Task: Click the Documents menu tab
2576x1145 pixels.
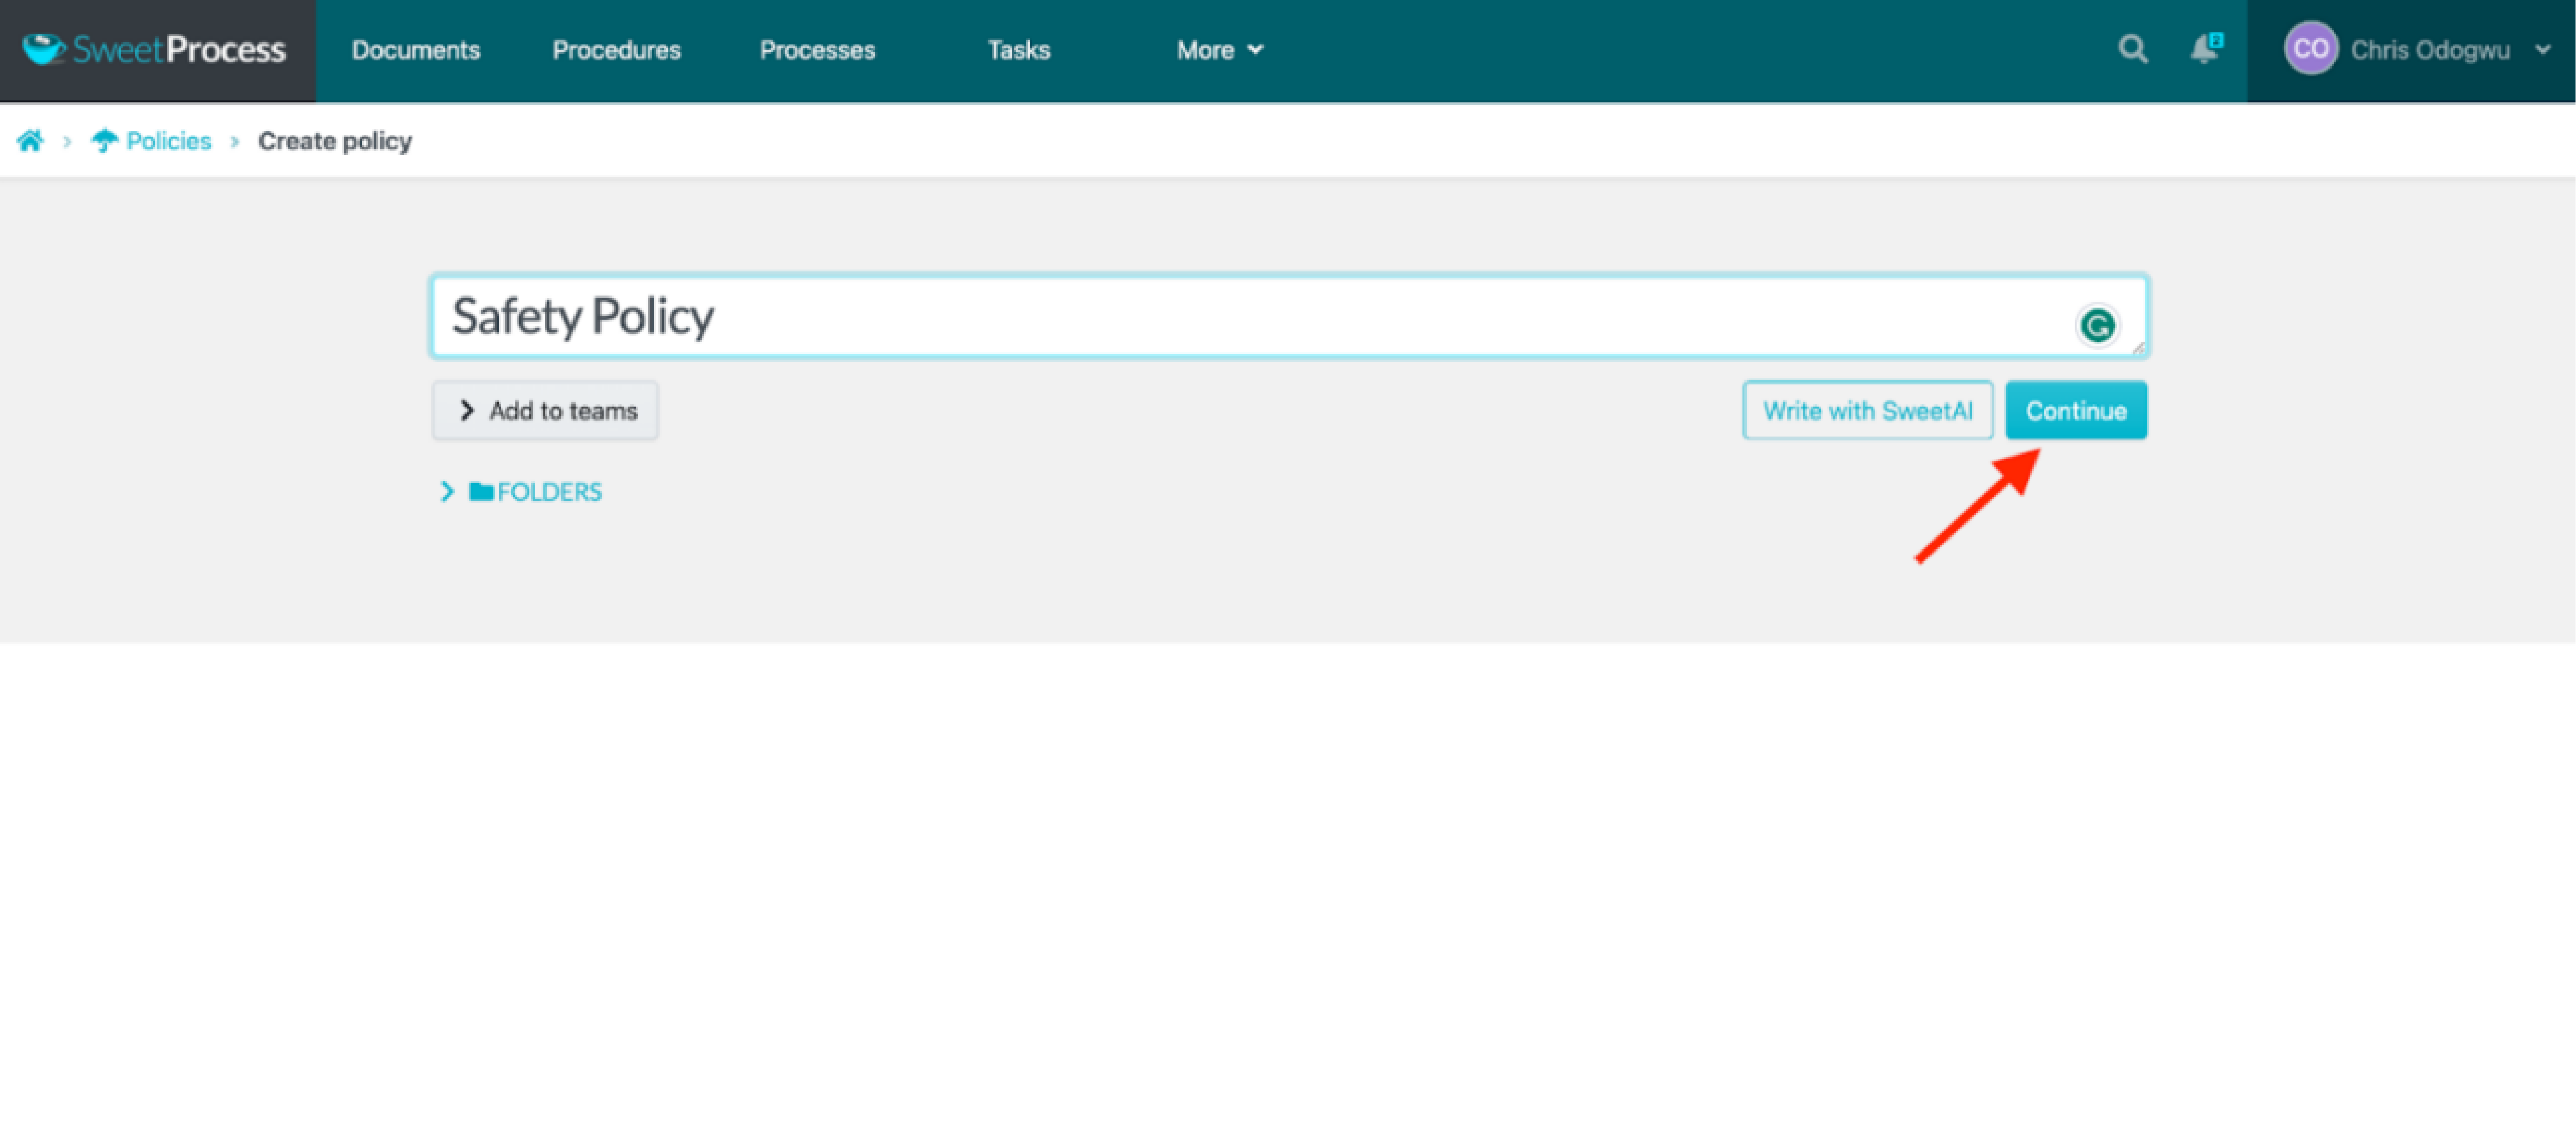Action: (416, 49)
